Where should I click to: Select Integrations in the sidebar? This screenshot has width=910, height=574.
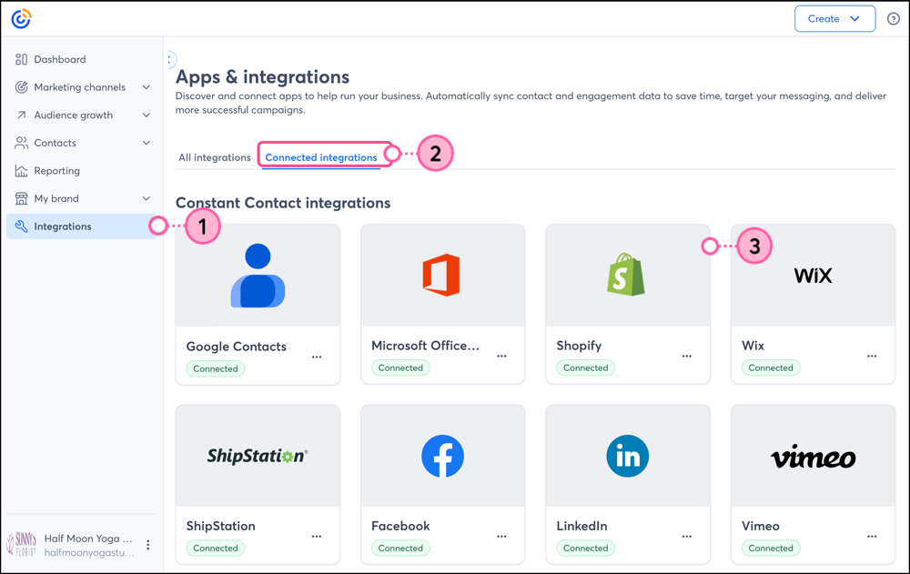(82, 227)
